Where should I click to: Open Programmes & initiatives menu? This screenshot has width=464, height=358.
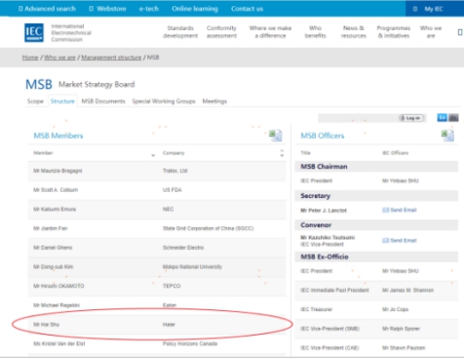tap(394, 32)
